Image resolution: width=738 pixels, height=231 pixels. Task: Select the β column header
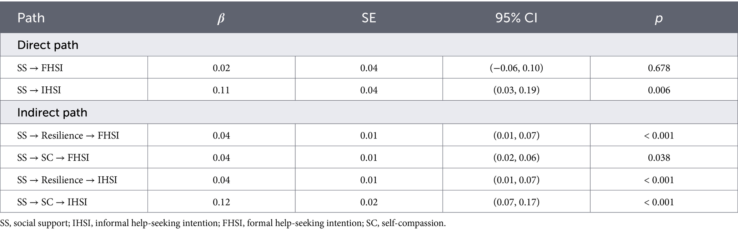point(221,18)
